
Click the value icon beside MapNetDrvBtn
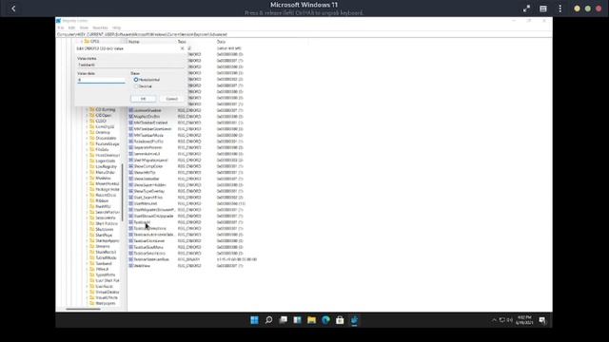coord(131,116)
